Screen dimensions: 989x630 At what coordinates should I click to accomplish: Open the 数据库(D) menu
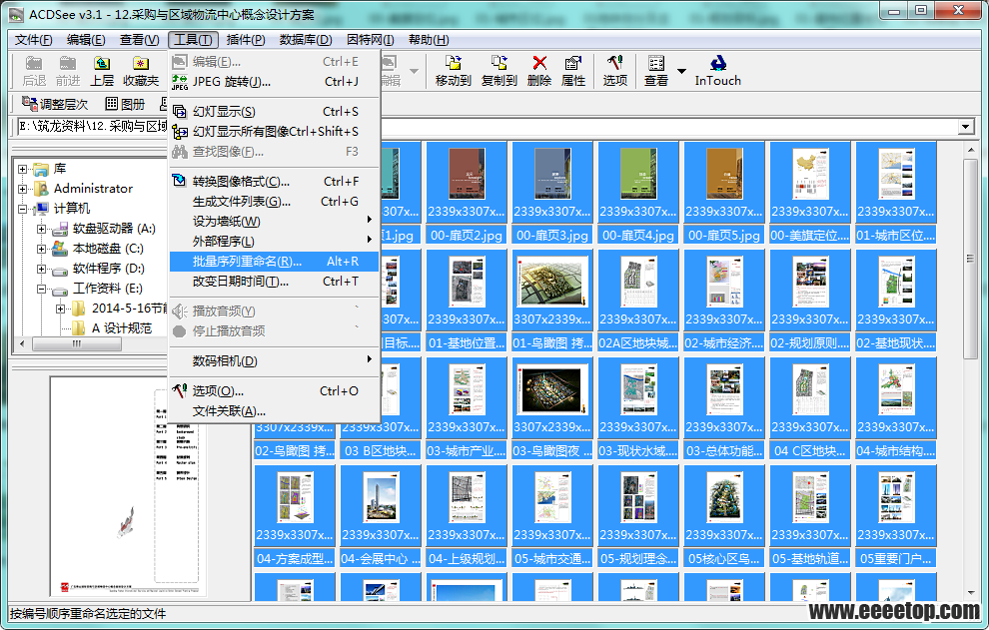click(306, 40)
